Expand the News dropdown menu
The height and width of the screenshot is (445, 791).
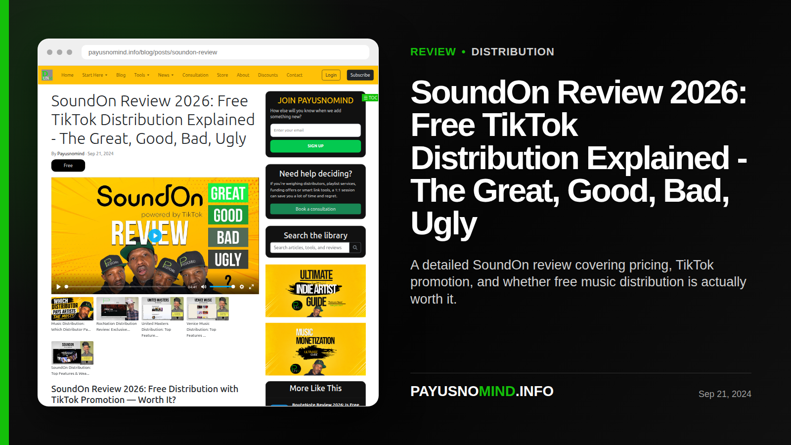(166, 75)
